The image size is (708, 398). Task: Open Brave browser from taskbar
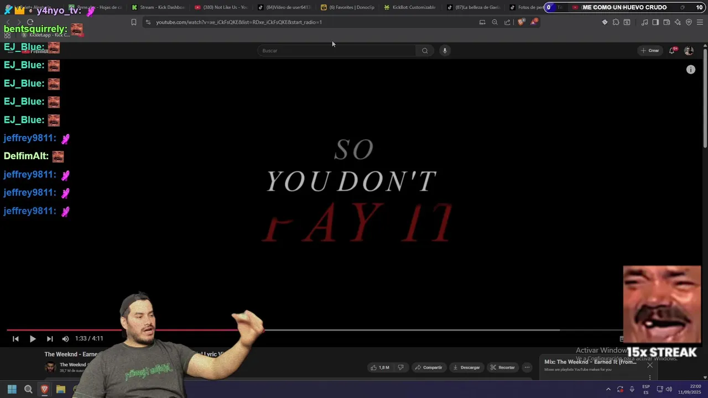coord(45,389)
